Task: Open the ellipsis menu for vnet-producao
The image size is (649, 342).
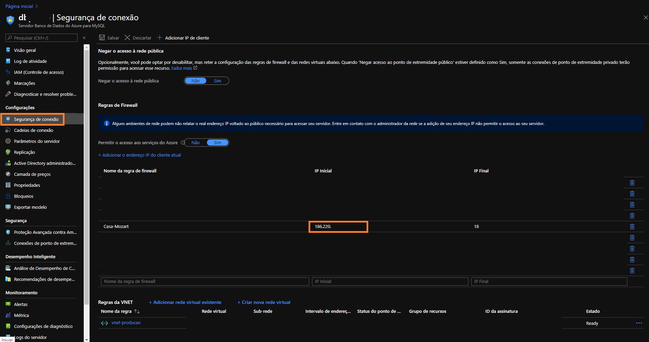Action: point(639,323)
